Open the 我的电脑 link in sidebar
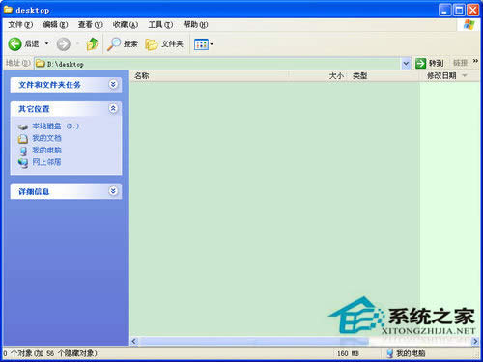 click(46, 151)
